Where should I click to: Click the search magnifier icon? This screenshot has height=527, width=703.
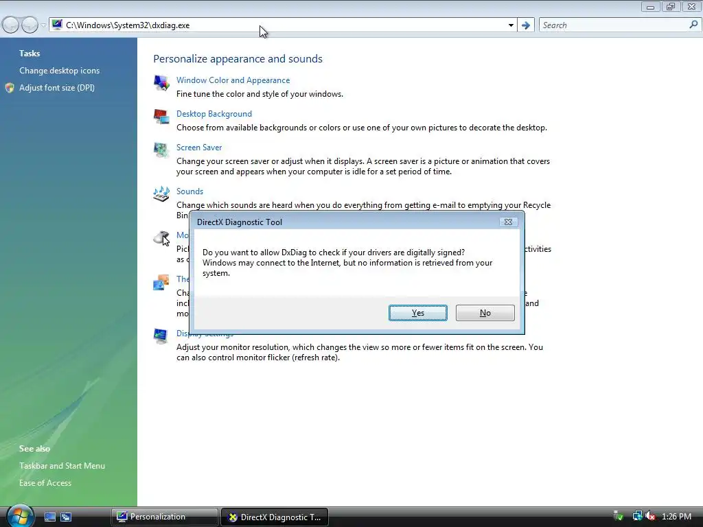(693, 25)
